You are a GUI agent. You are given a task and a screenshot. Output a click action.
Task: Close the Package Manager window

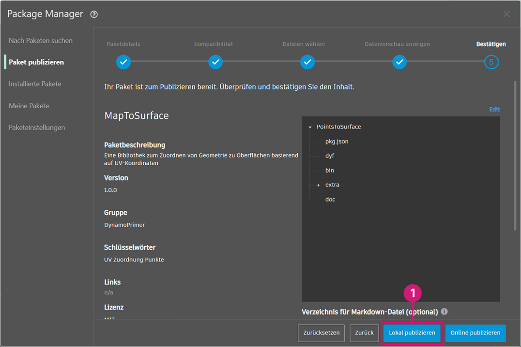point(506,14)
